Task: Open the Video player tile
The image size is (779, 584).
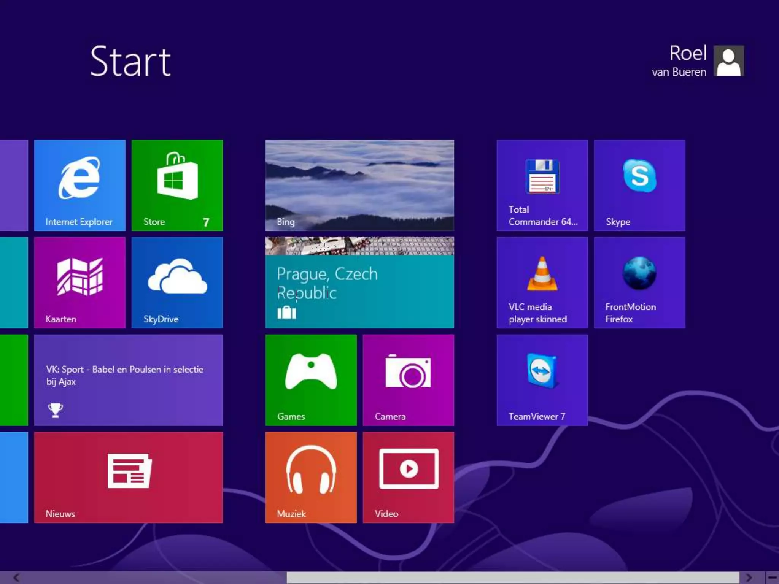Action: [408, 477]
